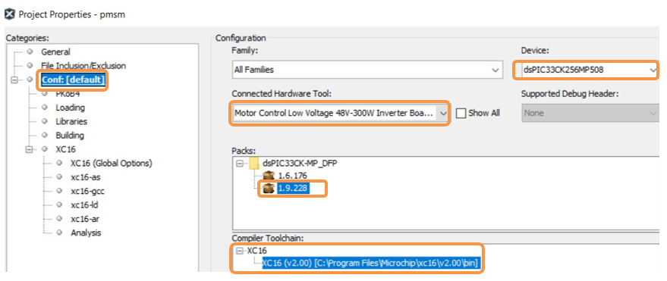Image resolution: width=667 pixels, height=281 pixels.
Task: Select XC16 (v2.00) compiler toolchain entry
Action: click(370, 263)
